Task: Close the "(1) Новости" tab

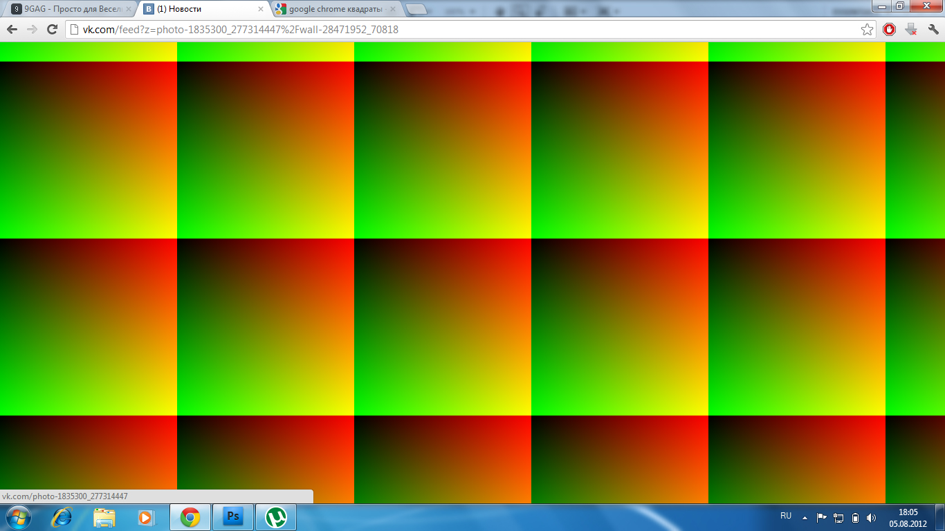Action: click(261, 10)
